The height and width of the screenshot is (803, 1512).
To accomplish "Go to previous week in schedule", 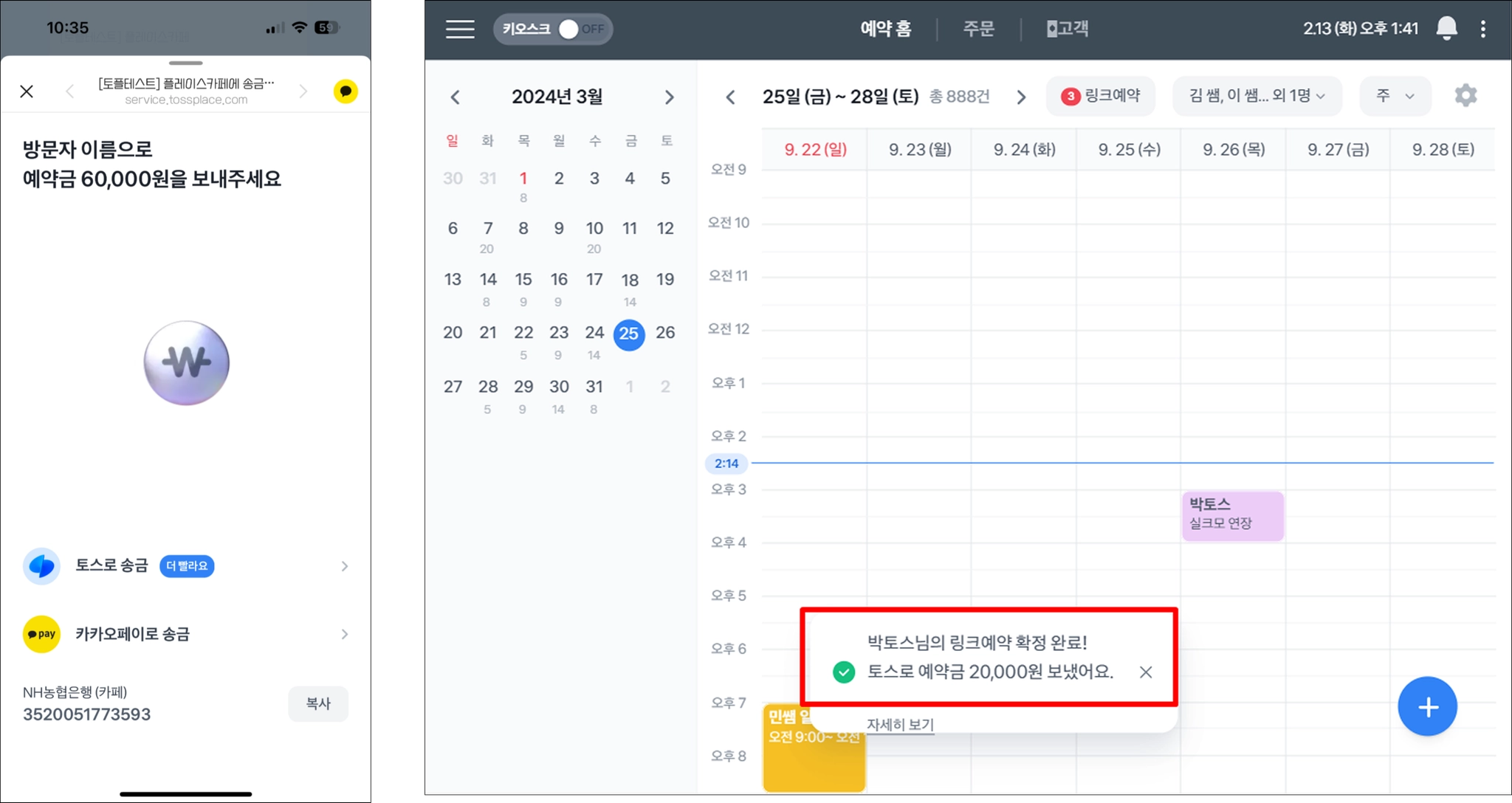I will coord(730,97).
